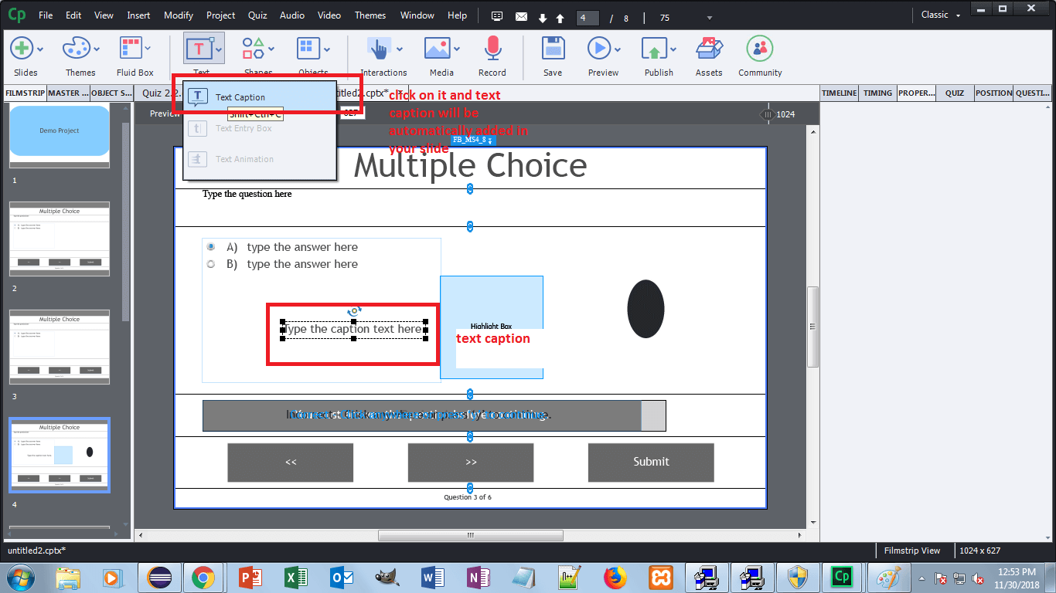Viewport: 1056px width, 593px height.
Task: Select the black ellipse shape on slide
Action: click(646, 309)
